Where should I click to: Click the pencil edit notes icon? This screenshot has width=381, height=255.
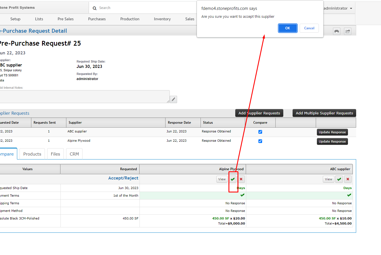[x=173, y=99]
